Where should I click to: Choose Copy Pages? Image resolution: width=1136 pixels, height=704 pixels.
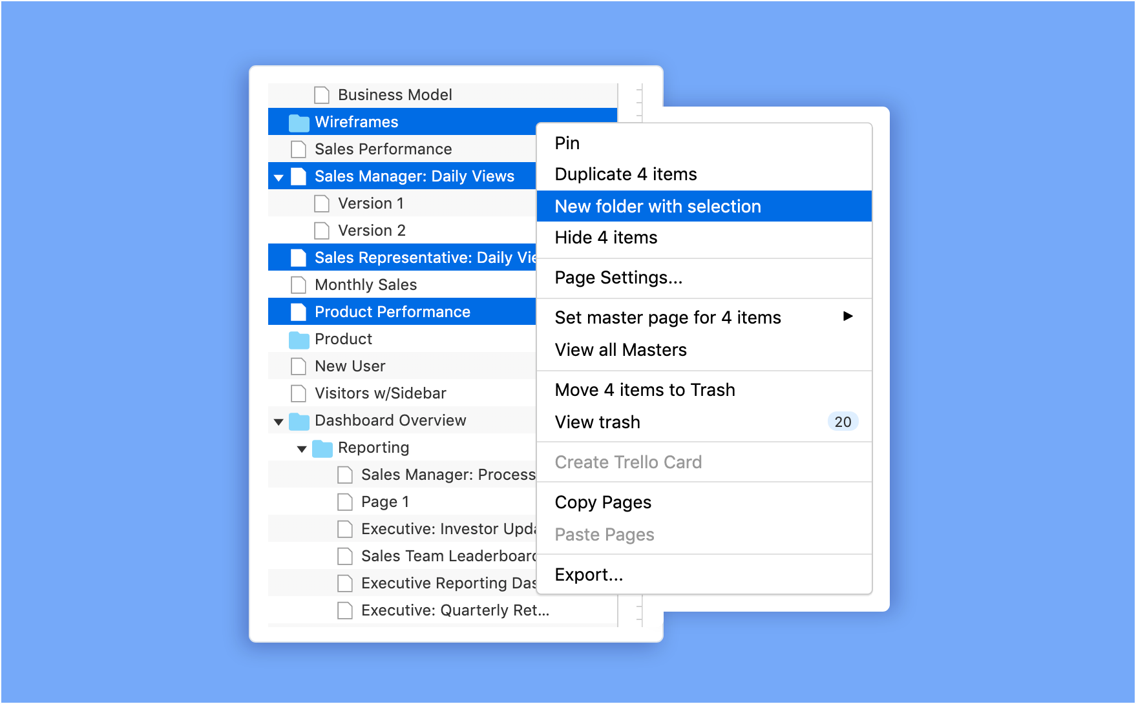[x=704, y=502]
